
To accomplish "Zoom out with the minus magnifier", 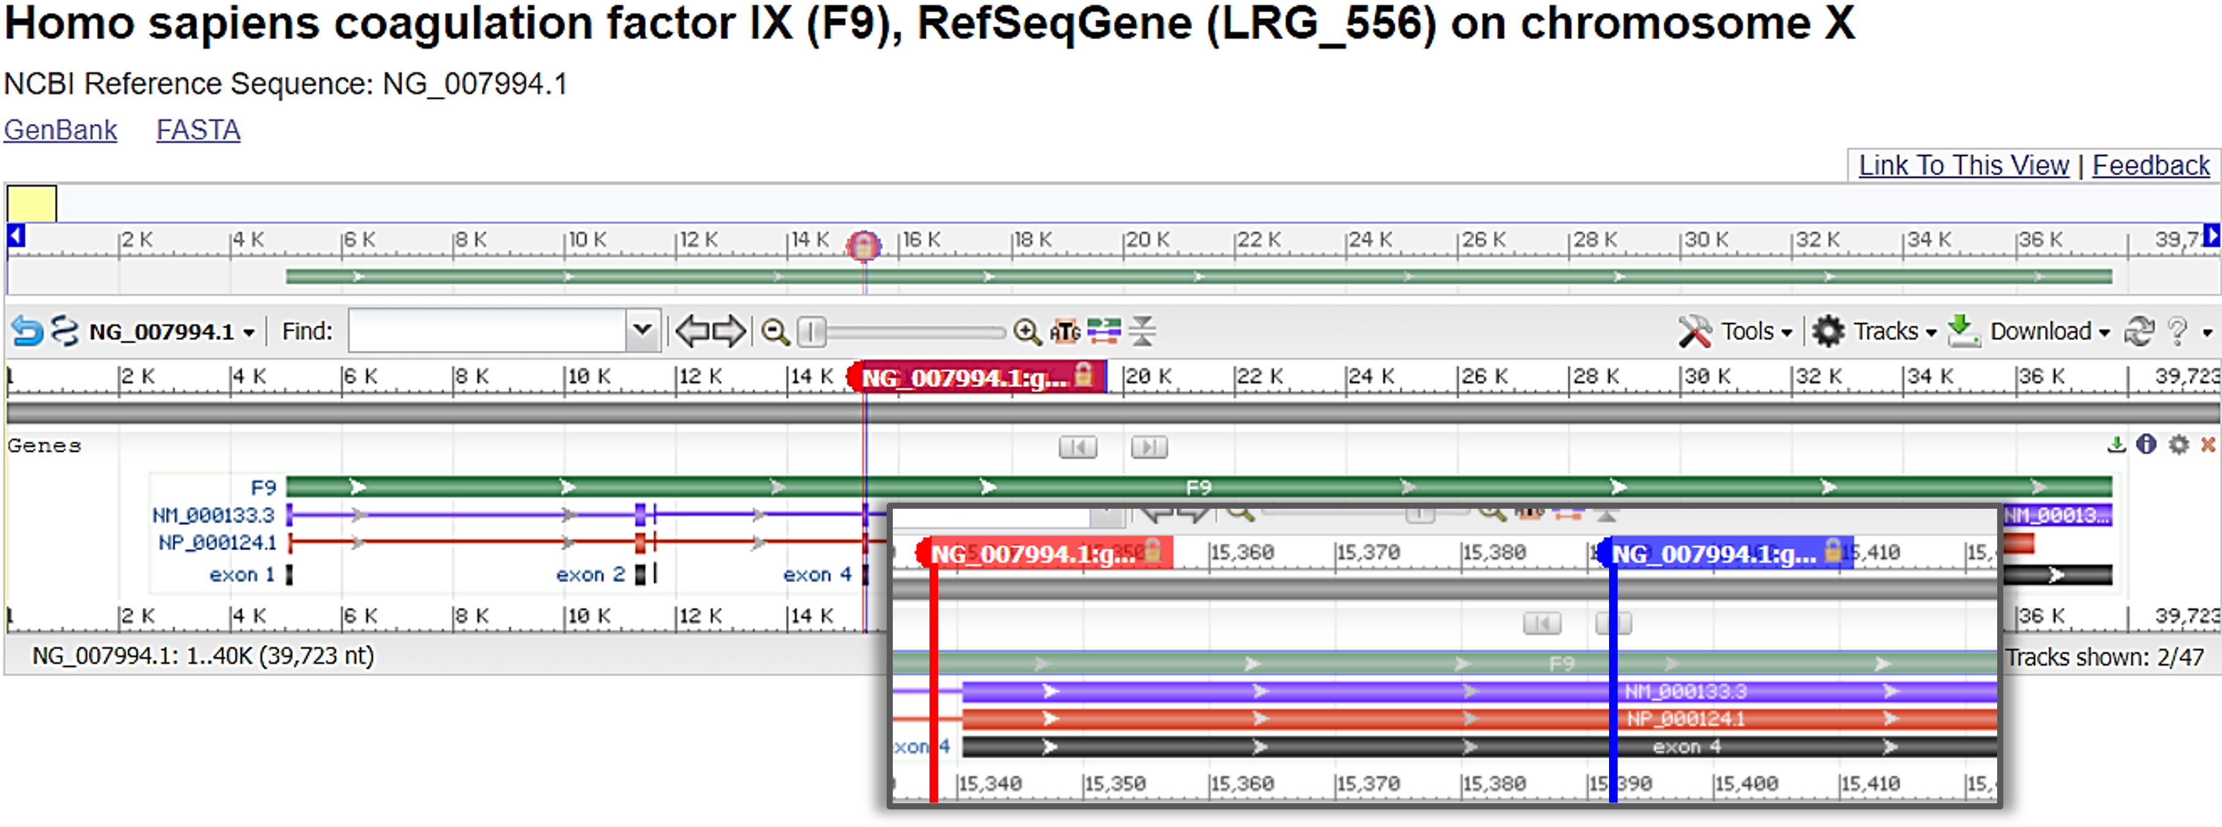I will point(775,332).
